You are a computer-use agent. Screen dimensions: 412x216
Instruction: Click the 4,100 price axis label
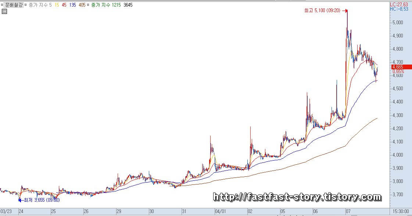click(x=398, y=142)
